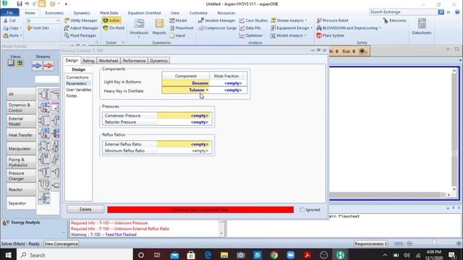
Task: Set solver to Active
Action: point(111,20)
